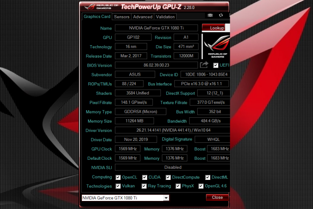Click the Revision field showing A1
Image resolution: width=313 pixels, height=209 pixels.
[x=186, y=37]
